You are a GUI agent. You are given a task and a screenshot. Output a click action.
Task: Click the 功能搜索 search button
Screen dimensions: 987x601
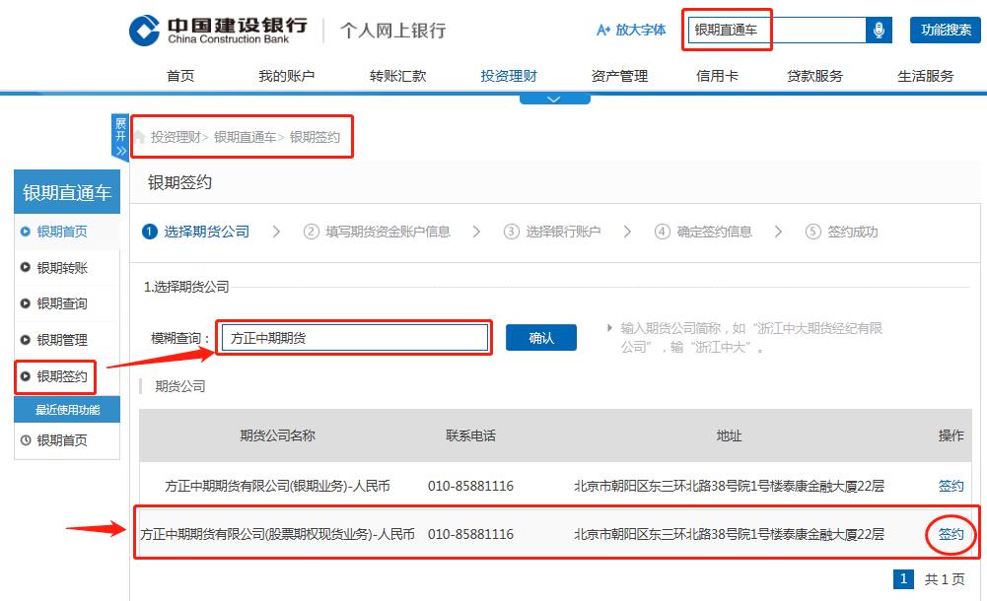944,30
